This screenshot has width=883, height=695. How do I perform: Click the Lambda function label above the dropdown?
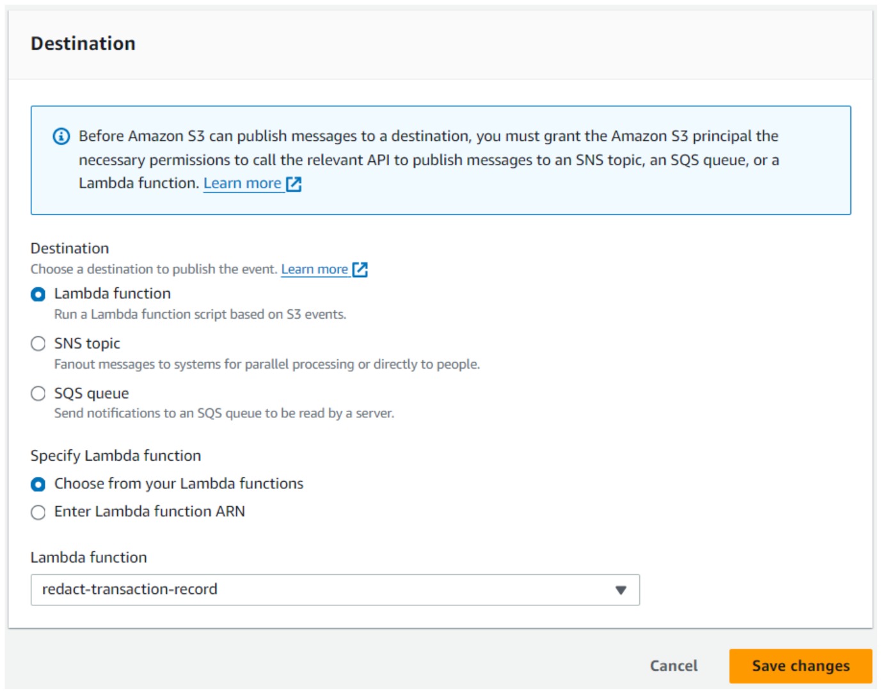(x=89, y=557)
